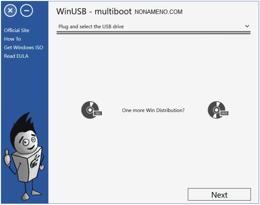Click the mascot's thumbs-up hand
The height and width of the screenshot is (205, 260).
point(7,154)
